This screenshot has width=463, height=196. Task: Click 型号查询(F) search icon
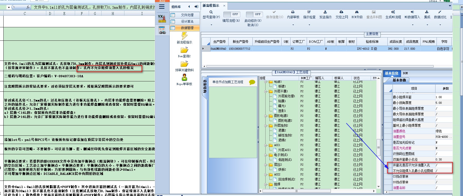click(211, 12)
